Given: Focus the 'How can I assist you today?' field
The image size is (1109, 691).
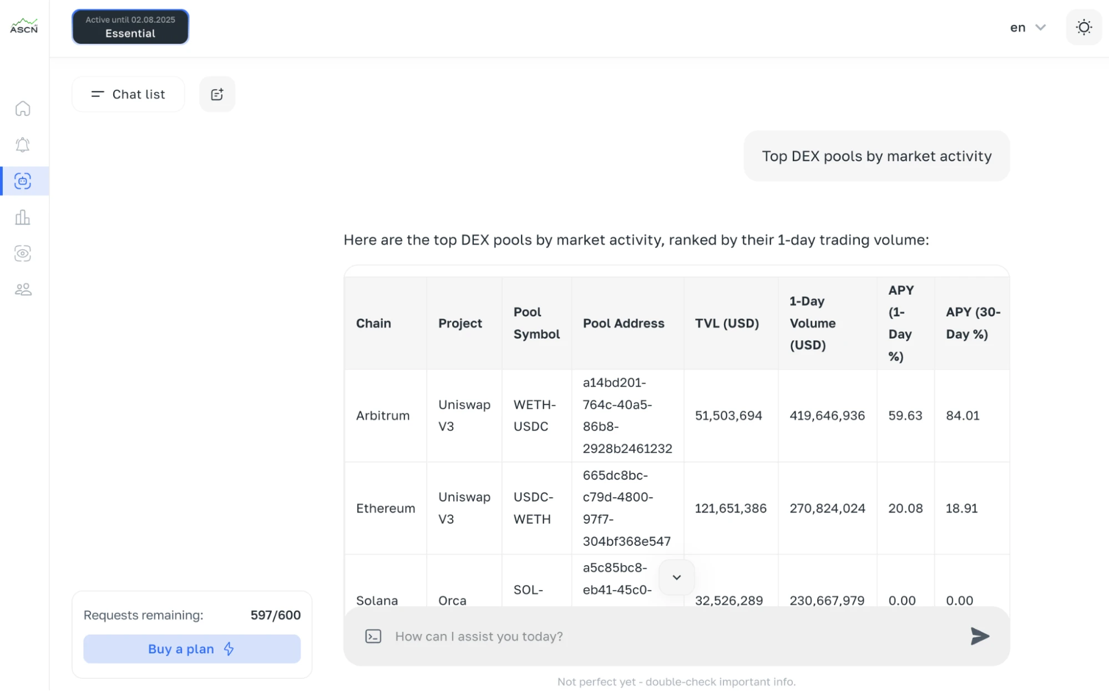Looking at the screenshot, I should 676,636.
